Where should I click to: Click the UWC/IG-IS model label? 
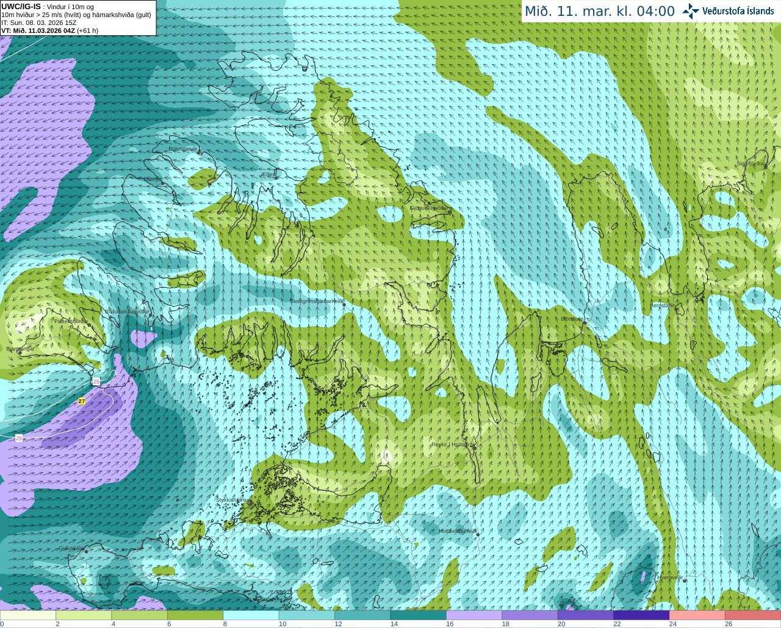pos(21,7)
